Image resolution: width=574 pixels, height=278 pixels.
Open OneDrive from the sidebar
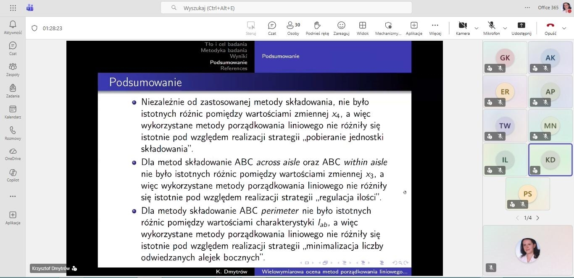(x=13, y=154)
